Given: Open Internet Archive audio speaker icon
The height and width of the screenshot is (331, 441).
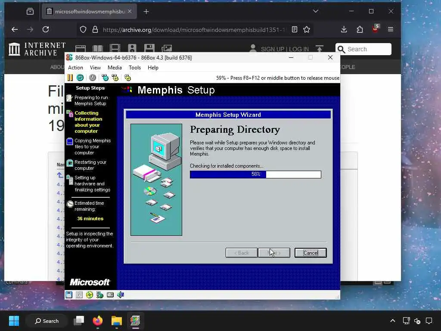Looking at the screenshot, I should coord(132,48).
